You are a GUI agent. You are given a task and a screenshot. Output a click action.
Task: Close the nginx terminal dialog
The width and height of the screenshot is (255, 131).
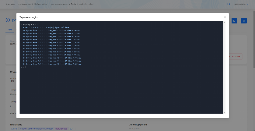pos(225,17)
